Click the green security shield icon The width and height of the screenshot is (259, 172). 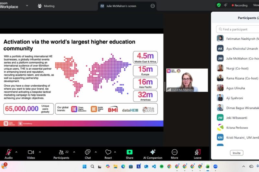(x=219, y=5)
